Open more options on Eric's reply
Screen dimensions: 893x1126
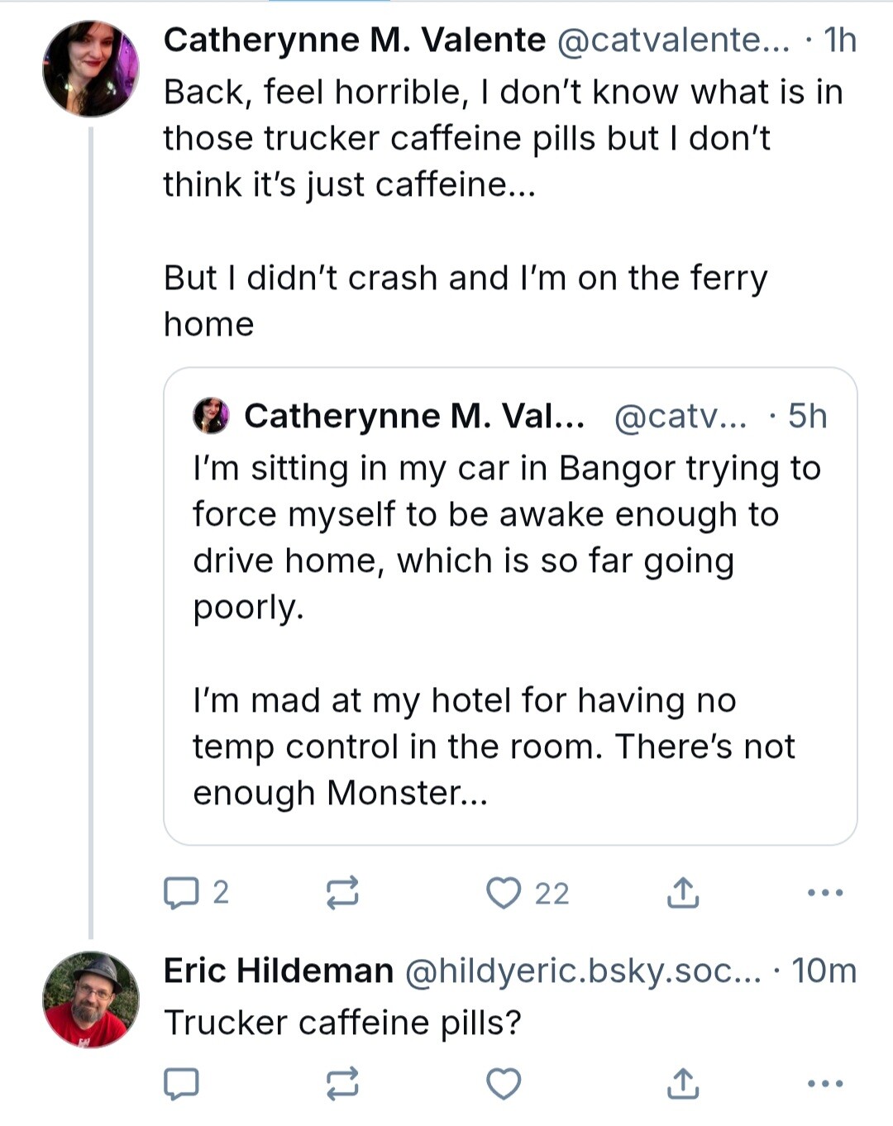[x=825, y=1084]
